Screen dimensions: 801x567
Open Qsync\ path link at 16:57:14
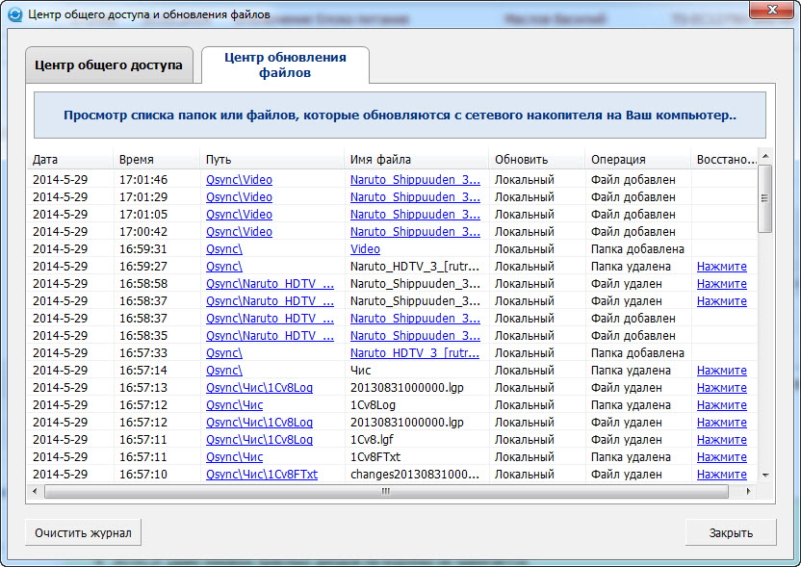tap(224, 371)
